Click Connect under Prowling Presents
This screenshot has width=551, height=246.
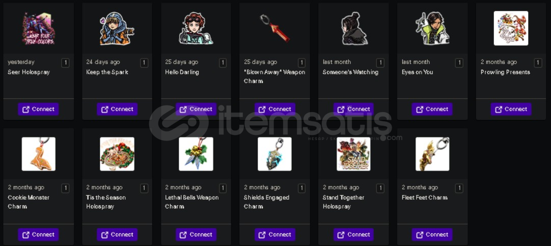(511, 110)
